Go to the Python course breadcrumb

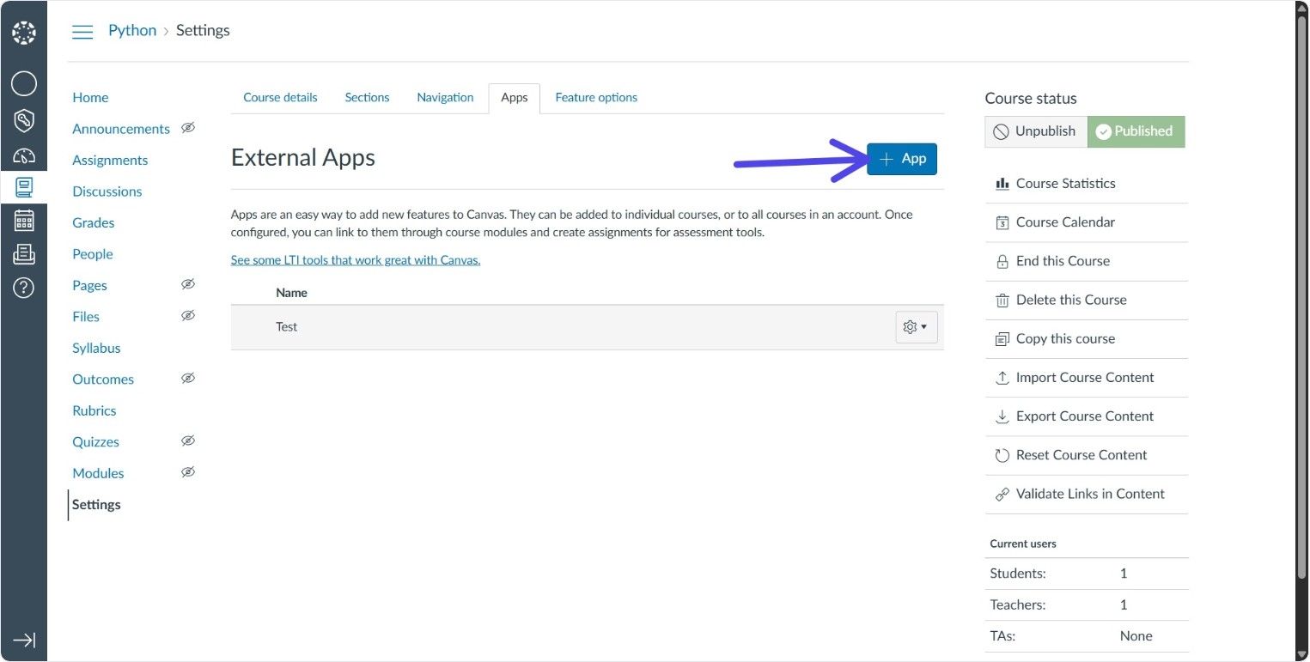(x=132, y=30)
